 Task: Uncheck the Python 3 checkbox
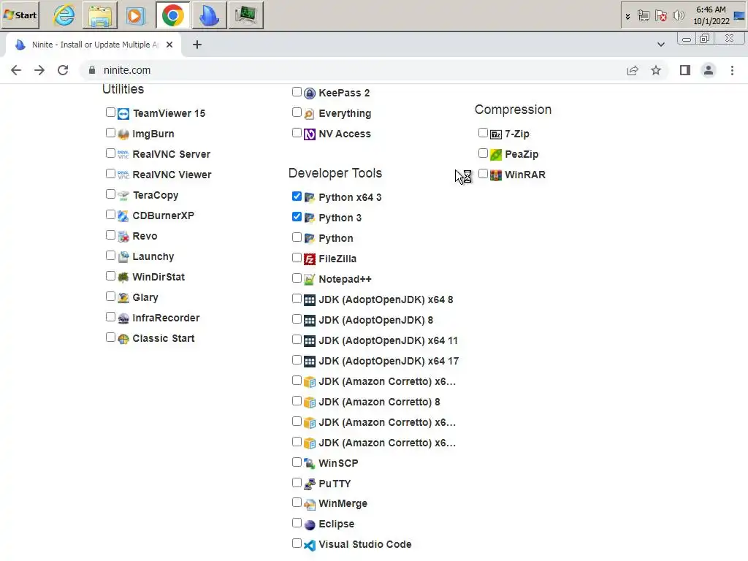297,216
